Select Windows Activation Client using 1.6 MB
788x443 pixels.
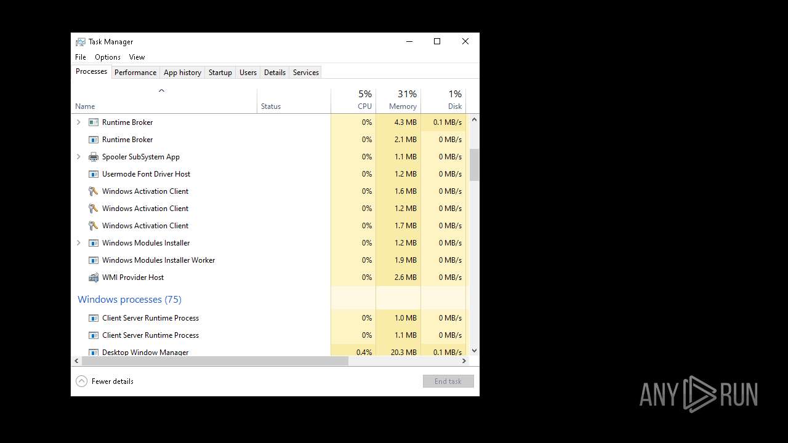click(269, 191)
